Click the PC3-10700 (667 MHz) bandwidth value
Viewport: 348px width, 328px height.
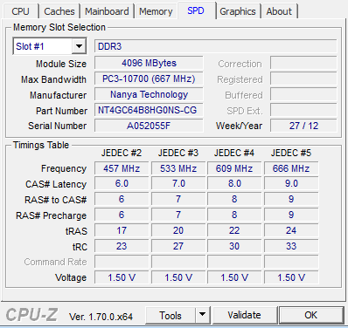pos(149,79)
